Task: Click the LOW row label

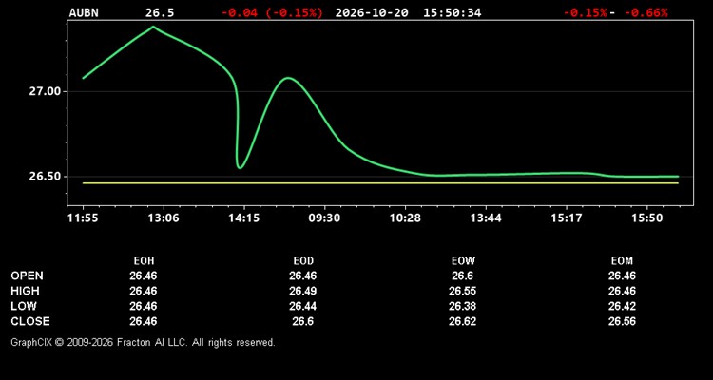Action: pos(24,306)
